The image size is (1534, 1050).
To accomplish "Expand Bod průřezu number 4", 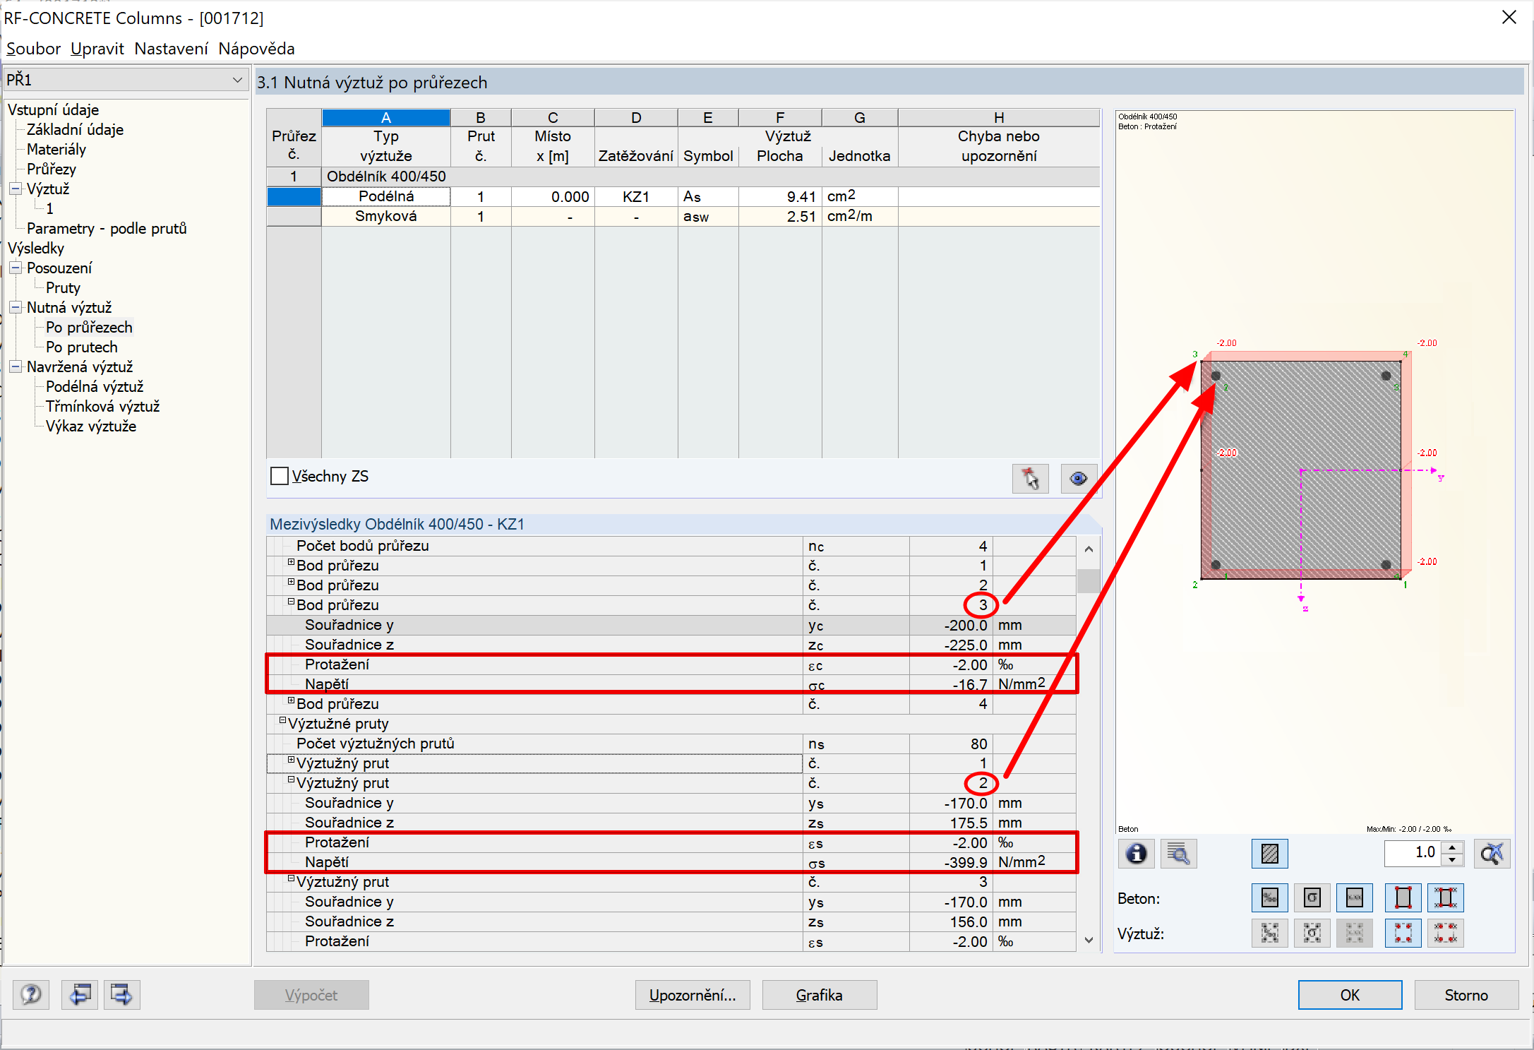I will (291, 701).
